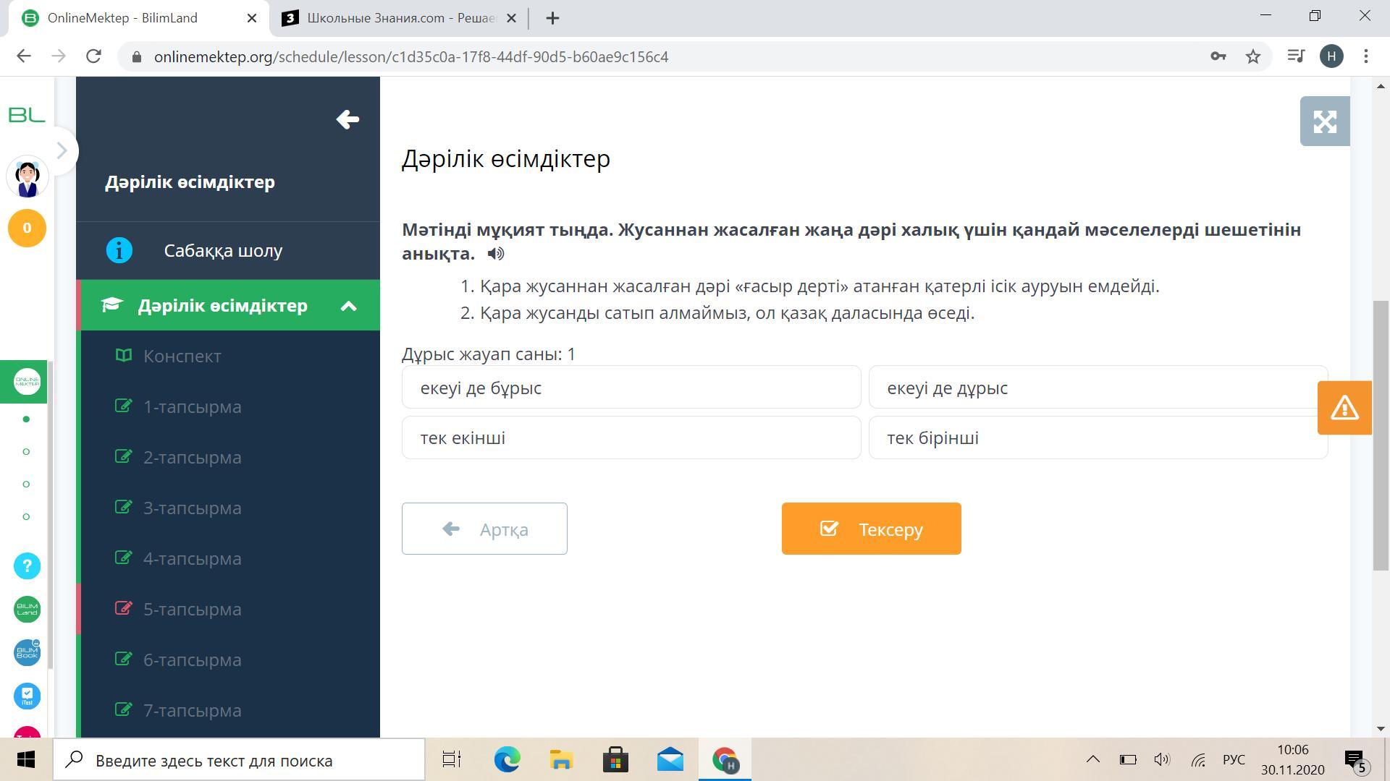The height and width of the screenshot is (781, 1390).
Task: Expand the left rail with chevron arrow
Action: [x=62, y=150]
